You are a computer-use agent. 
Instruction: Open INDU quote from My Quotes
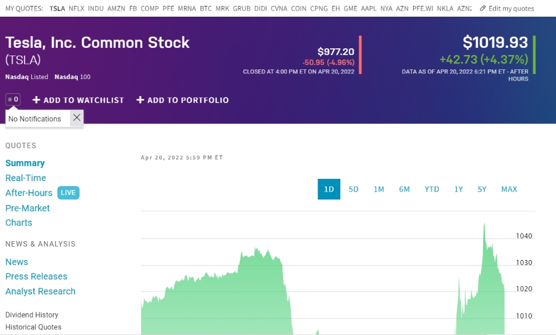point(96,8)
